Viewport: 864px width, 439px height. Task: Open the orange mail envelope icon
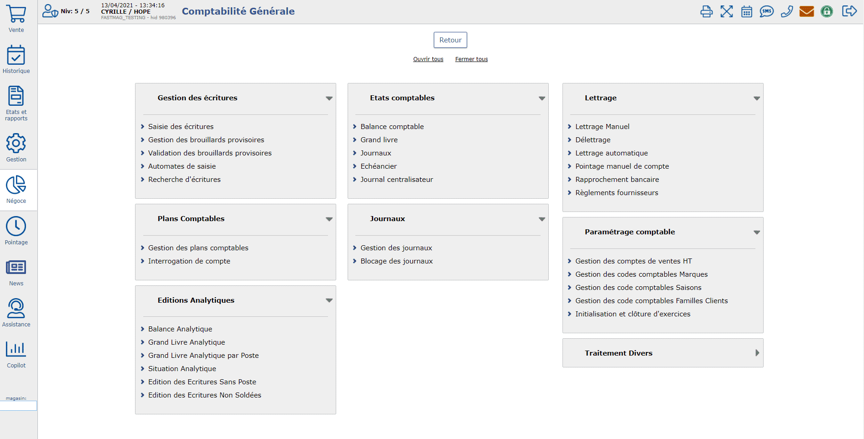807,11
